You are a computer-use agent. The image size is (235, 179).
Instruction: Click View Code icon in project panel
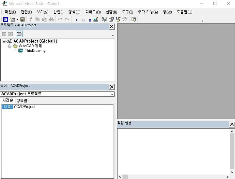pos(4,34)
